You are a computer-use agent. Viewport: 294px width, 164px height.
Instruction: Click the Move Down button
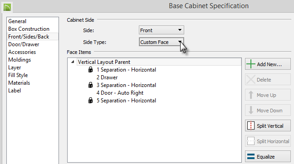pos(268,111)
